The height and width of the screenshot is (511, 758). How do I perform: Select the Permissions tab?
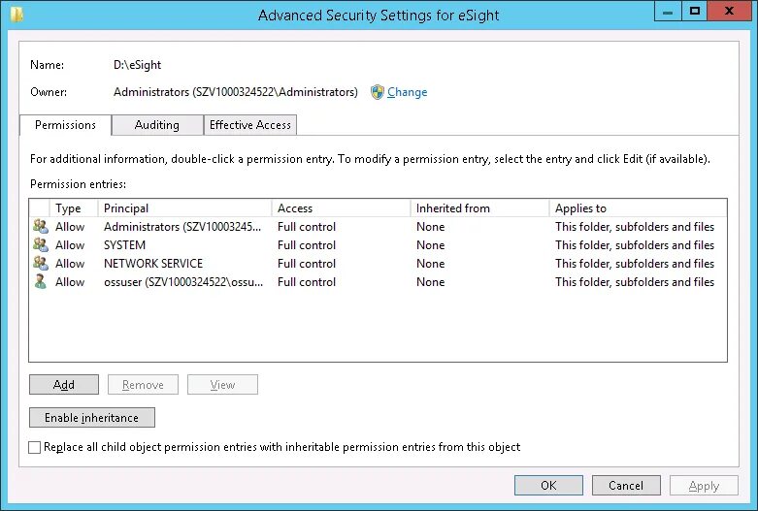65,125
